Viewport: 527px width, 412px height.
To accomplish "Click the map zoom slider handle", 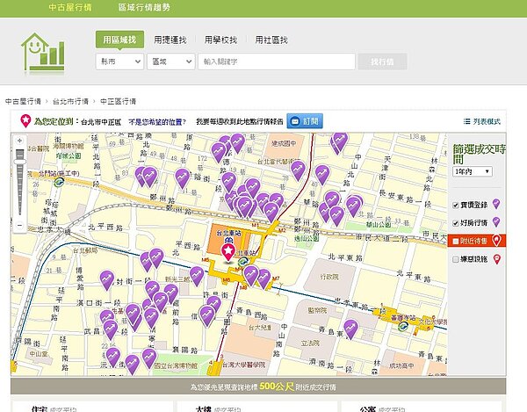I will 20,162.
